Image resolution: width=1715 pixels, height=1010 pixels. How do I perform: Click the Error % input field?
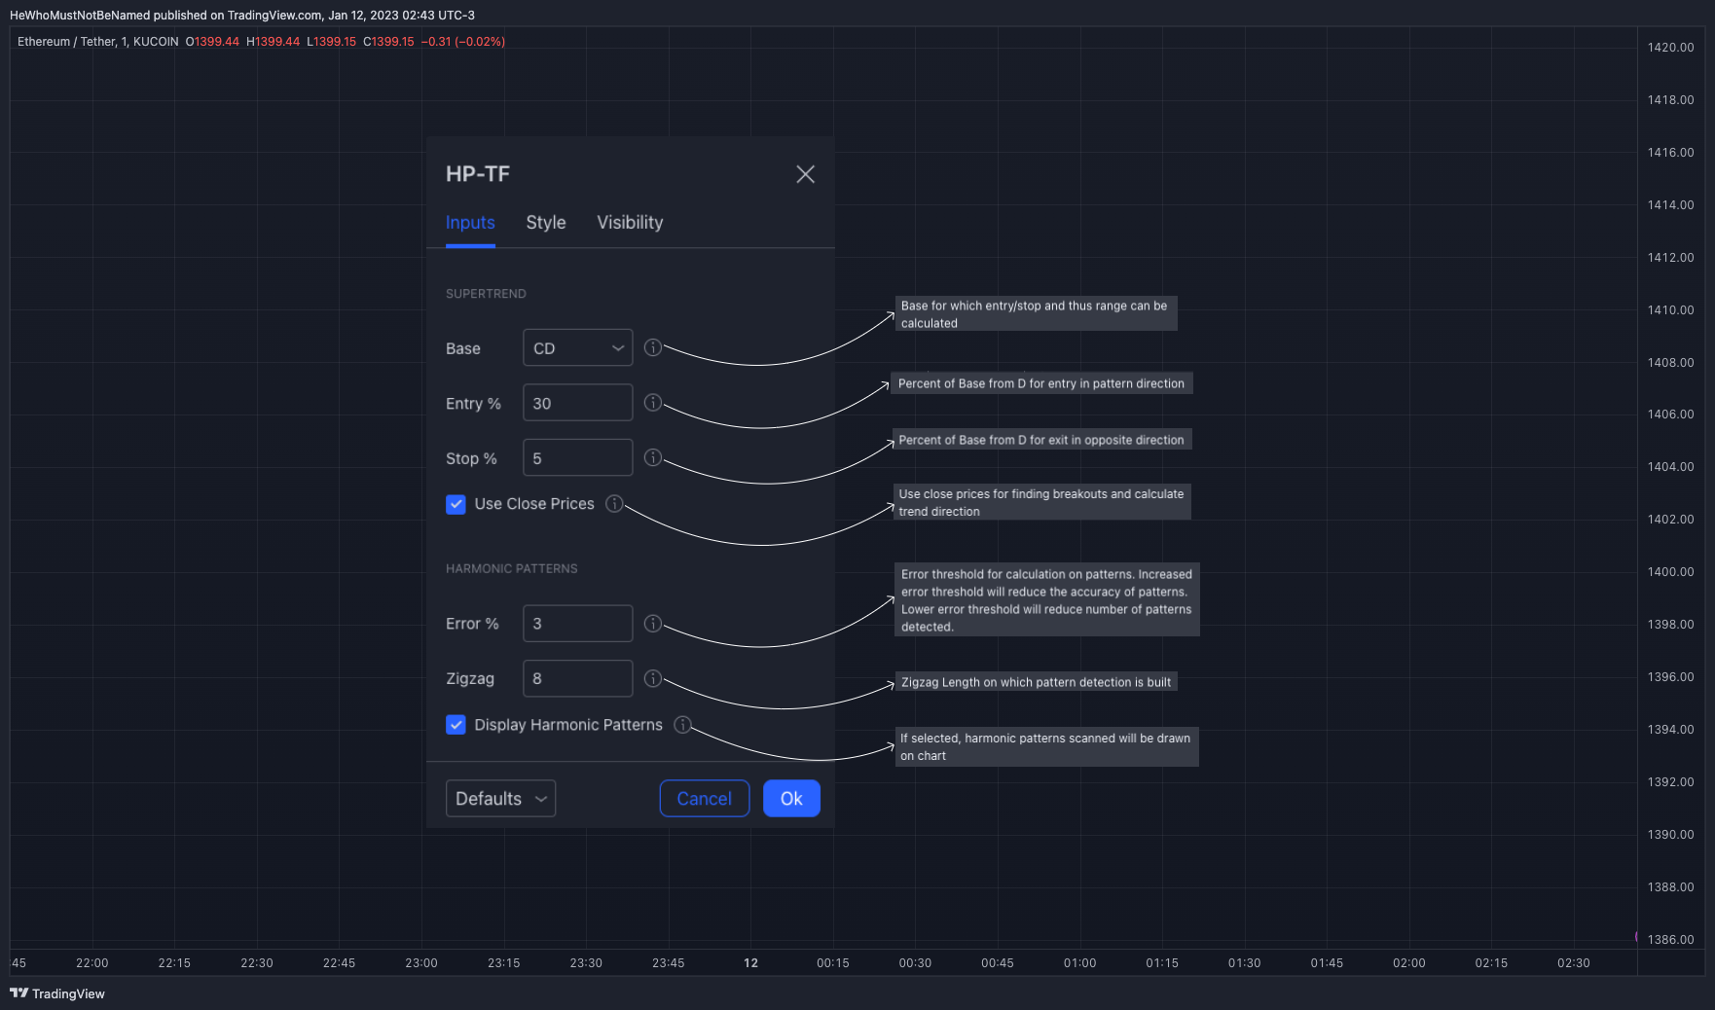(578, 624)
